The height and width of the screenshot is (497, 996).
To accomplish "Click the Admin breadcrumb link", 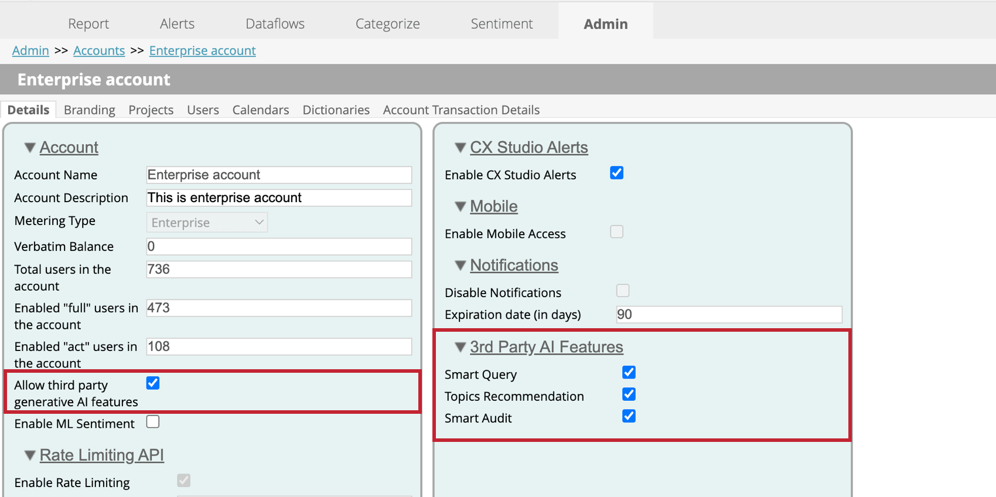I will pos(30,51).
